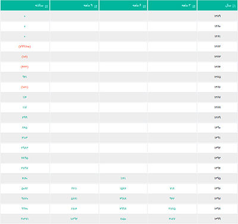Image resolution: width=238 pixels, height=224 pixels.
Task: Click the 9-month value in the 1396 row
Action: 74,188
